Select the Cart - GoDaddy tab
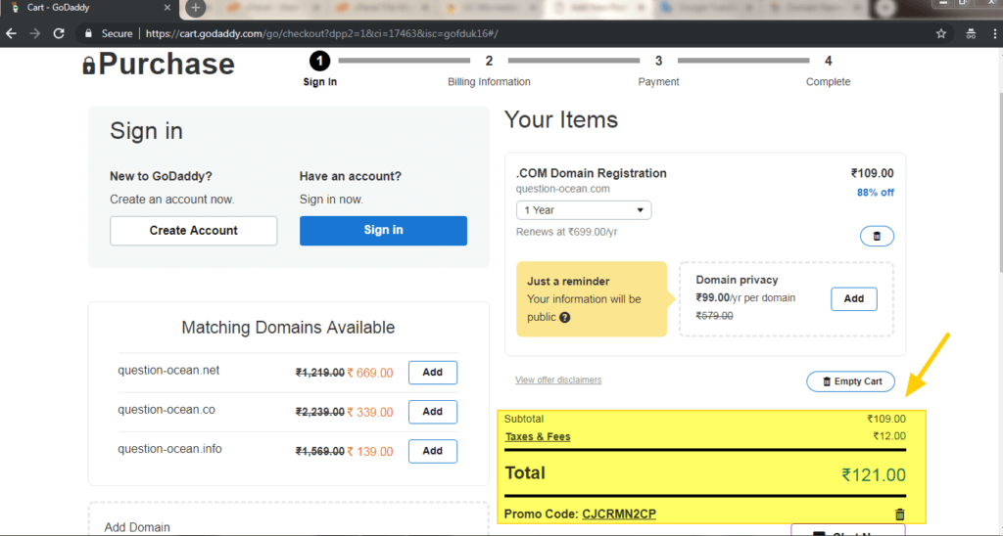This screenshot has width=1003, height=536. 89,8
